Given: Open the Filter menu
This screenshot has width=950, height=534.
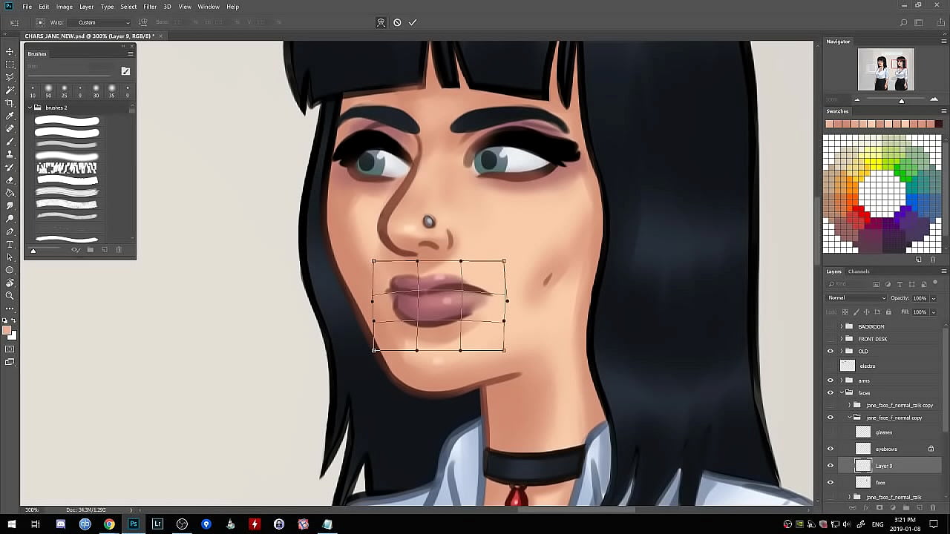Looking at the screenshot, I should coord(150,7).
